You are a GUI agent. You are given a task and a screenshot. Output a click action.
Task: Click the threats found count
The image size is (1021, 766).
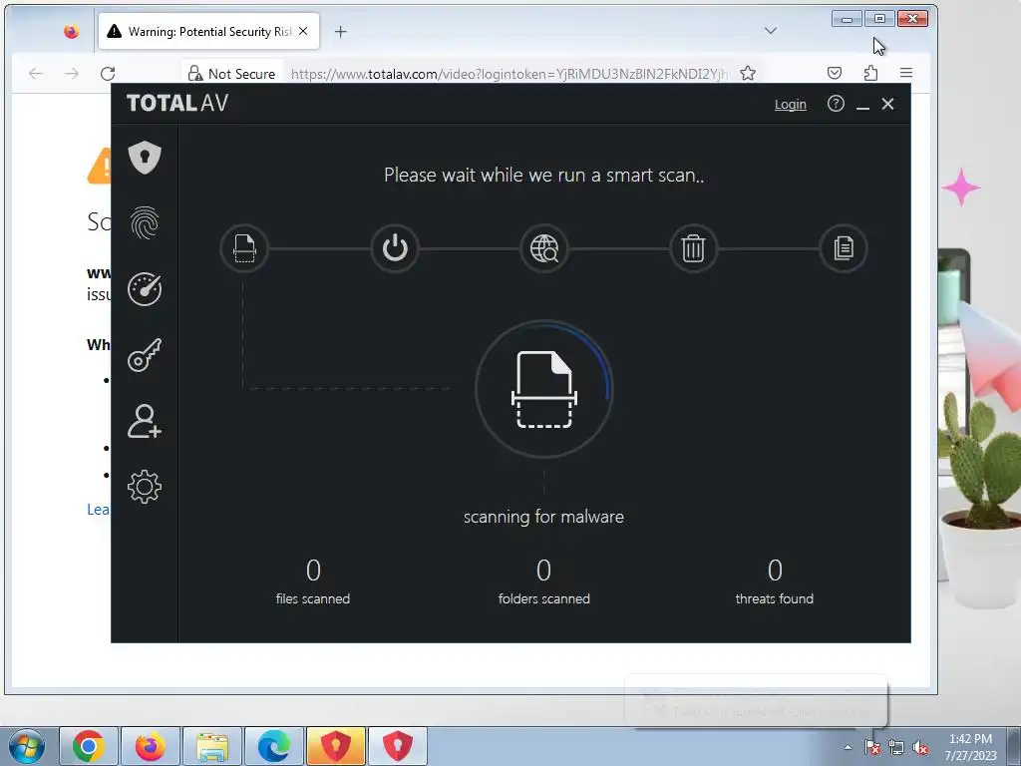(775, 571)
